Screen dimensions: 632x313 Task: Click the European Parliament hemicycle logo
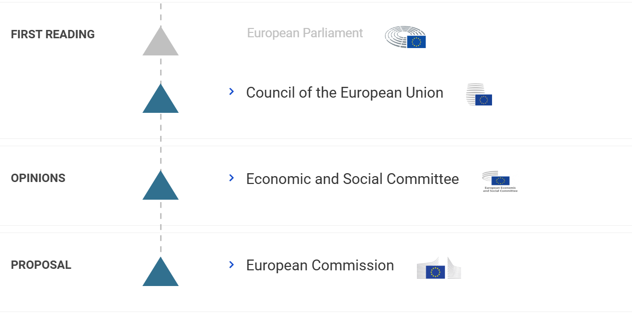(x=405, y=37)
